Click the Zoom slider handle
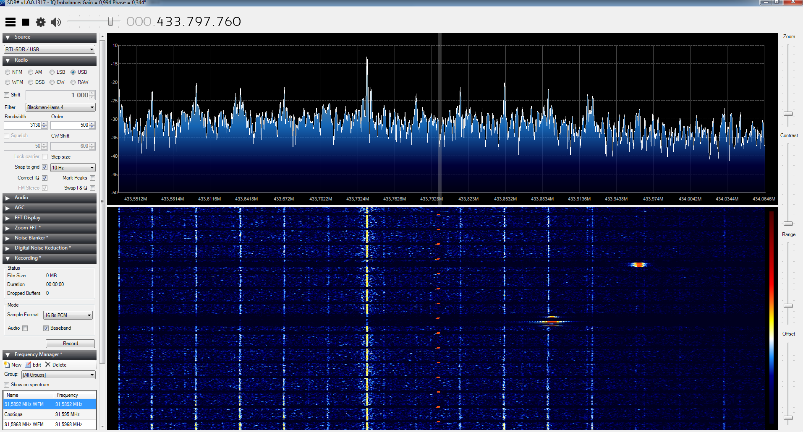The height and width of the screenshot is (432, 803). pos(788,114)
